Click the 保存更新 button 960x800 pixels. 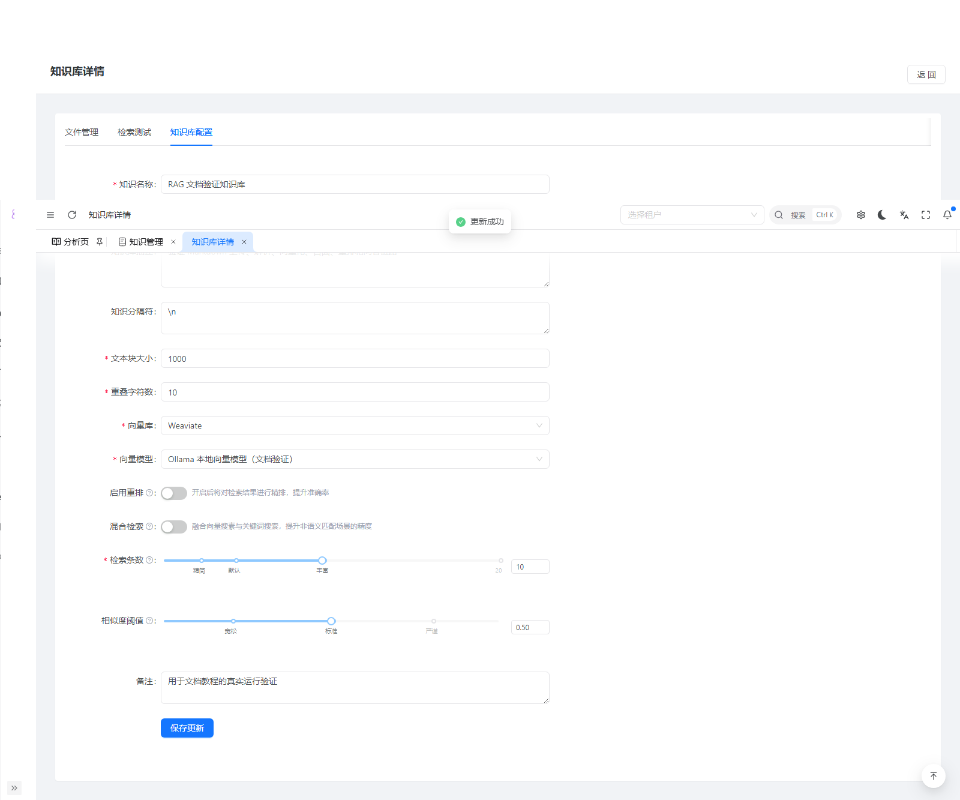[x=187, y=728]
